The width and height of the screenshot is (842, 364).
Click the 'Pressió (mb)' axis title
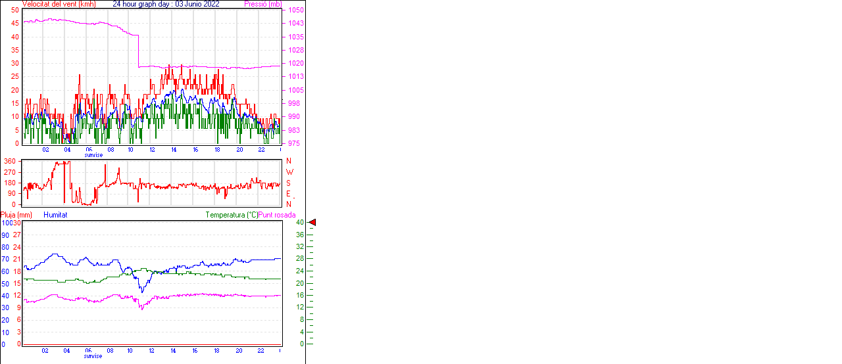262,4
